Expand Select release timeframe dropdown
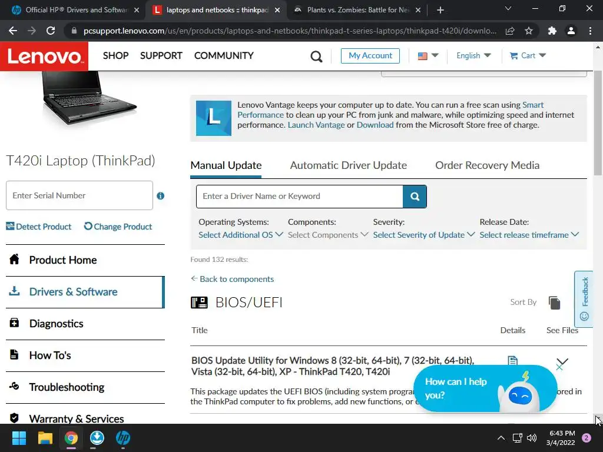 click(x=529, y=235)
